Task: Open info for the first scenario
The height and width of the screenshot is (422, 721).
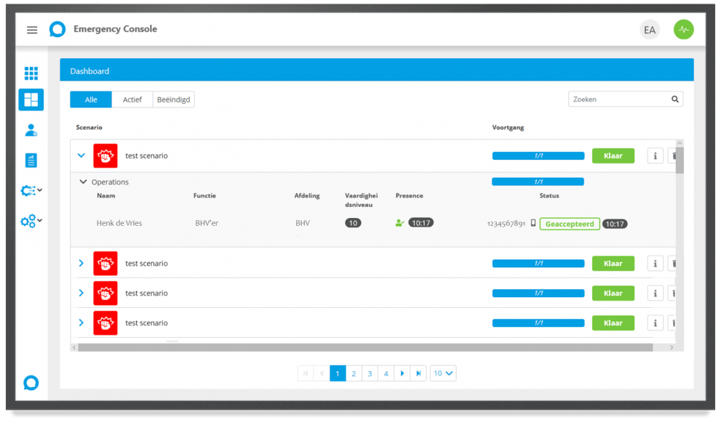Action: pyautogui.click(x=656, y=155)
